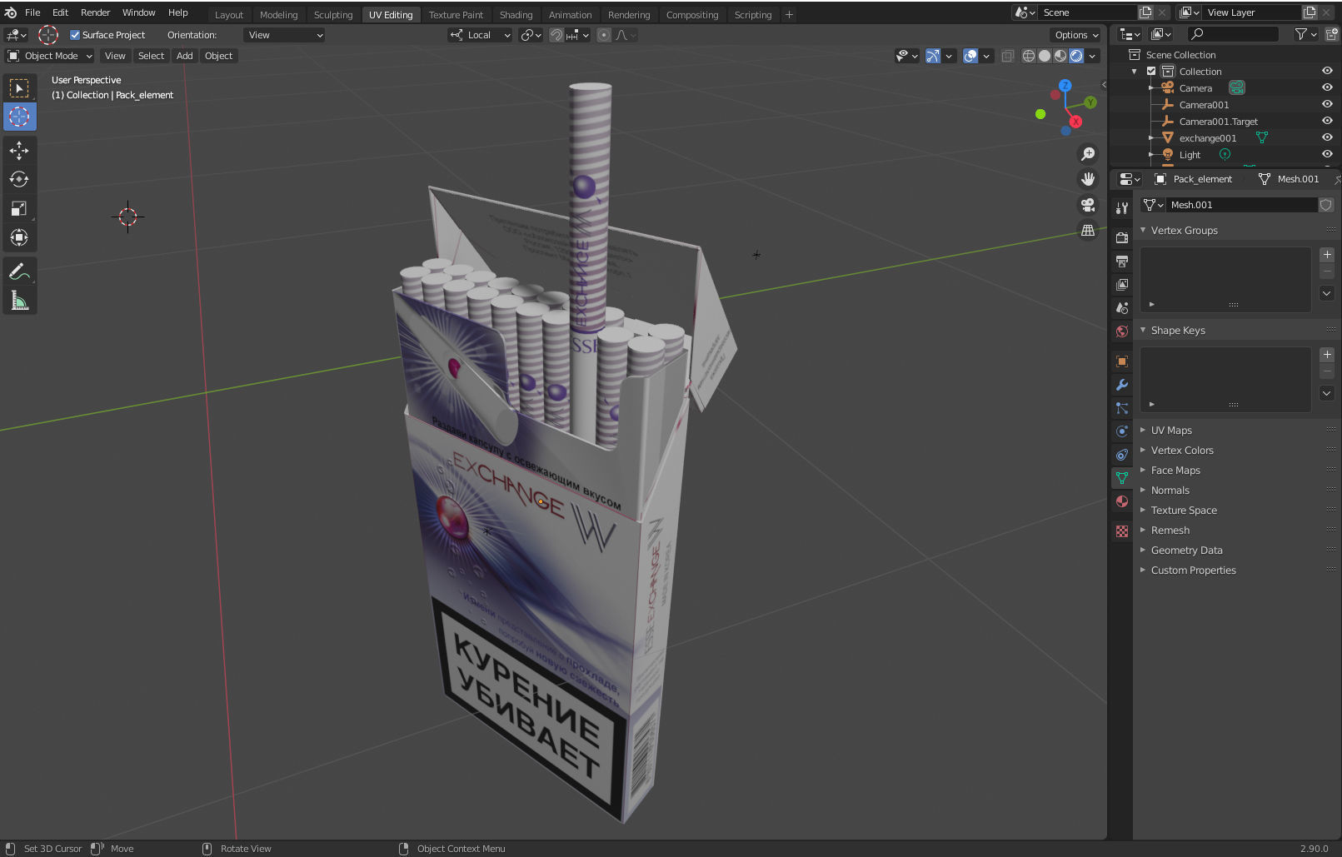Open the viewport Add menu

(185, 56)
